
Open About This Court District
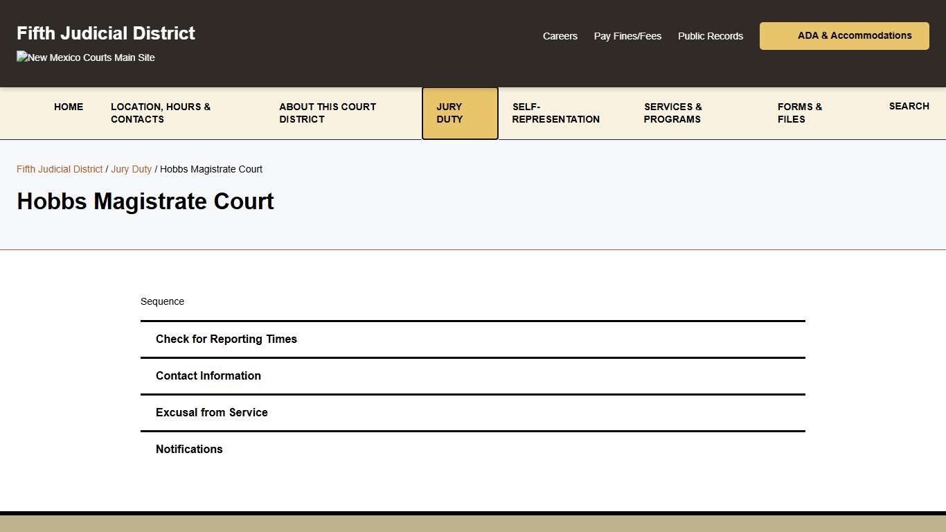pyautogui.click(x=328, y=113)
